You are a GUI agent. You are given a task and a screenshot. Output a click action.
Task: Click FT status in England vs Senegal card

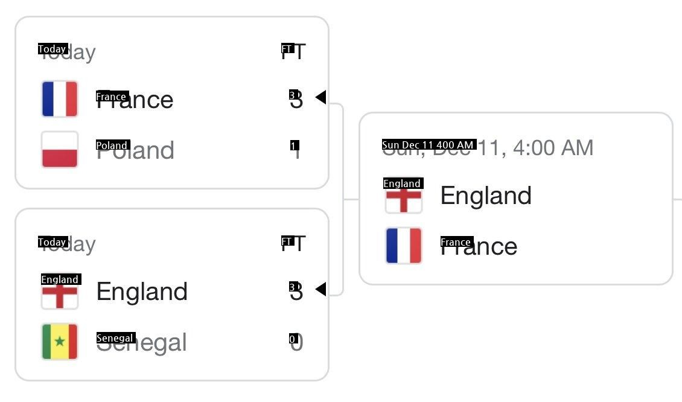point(294,244)
